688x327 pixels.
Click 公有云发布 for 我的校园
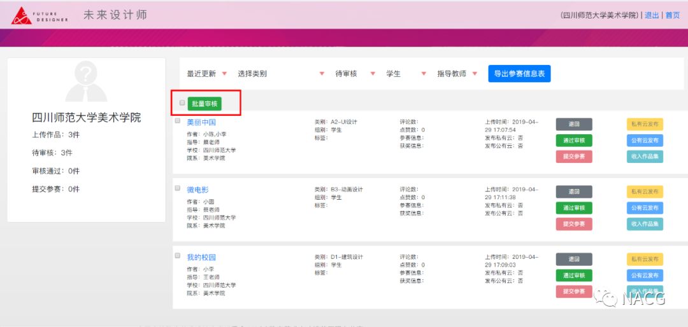(645, 275)
